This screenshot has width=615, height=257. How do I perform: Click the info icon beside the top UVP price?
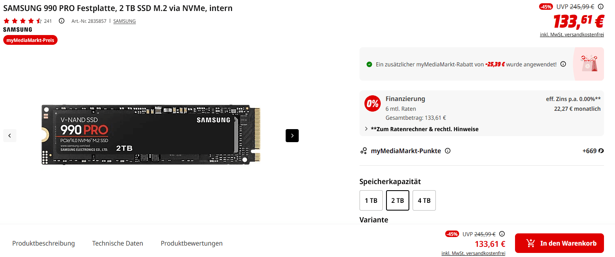pyautogui.click(x=601, y=7)
